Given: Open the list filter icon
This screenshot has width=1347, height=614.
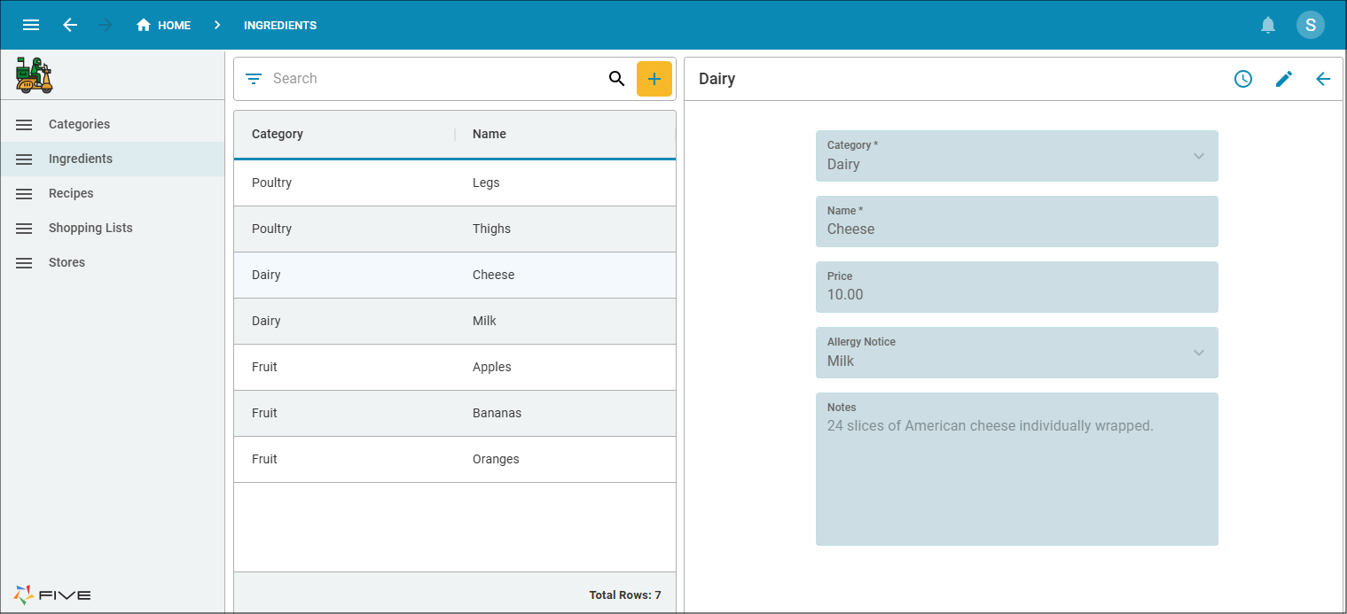Looking at the screenshot, I should point(254,79).
